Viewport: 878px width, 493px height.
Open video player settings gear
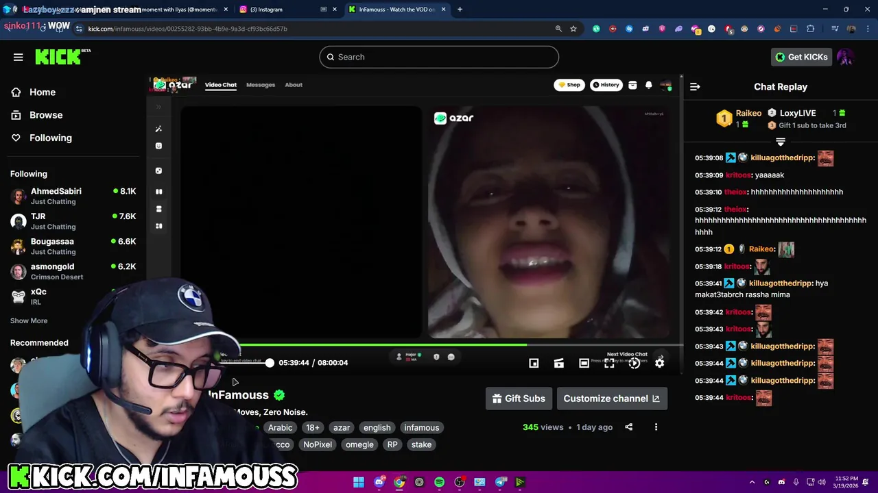659,364
